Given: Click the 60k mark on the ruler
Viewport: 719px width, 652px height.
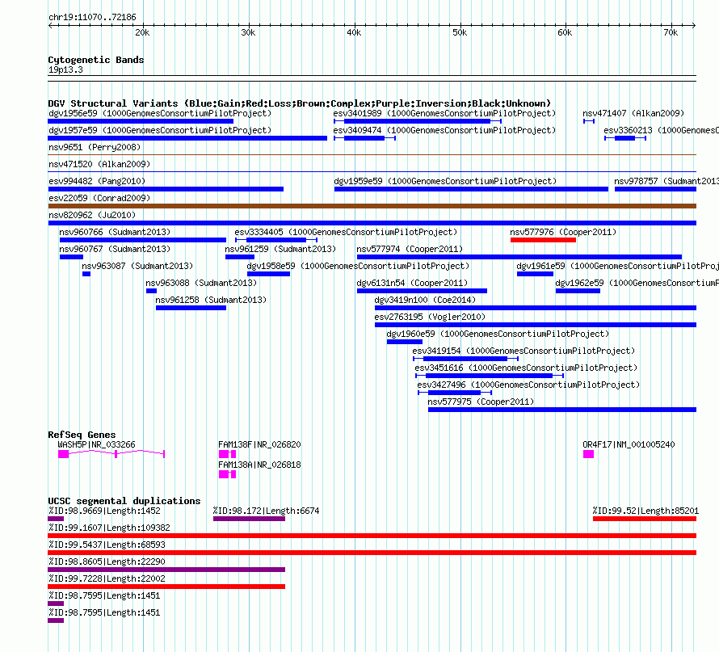Looking at the screenshot, I should (565, 32).
